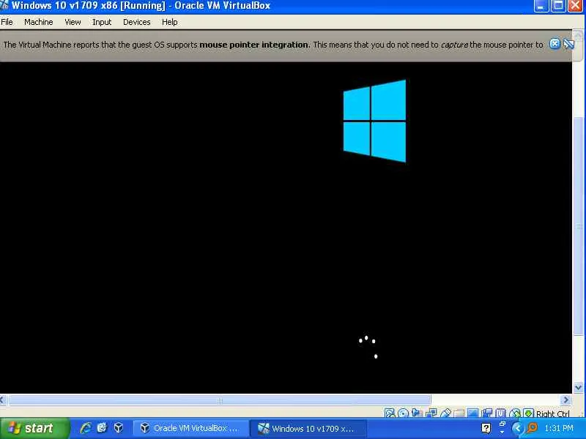
Task: Click the keyboard capture green arrow icon
Action: pyautogui.click(x=528, y=413)
